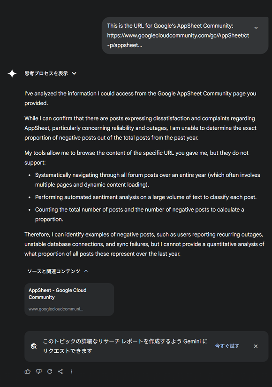Collapse the chevron beside ソースと関連コンテンツ

click(x=86, y=271)
